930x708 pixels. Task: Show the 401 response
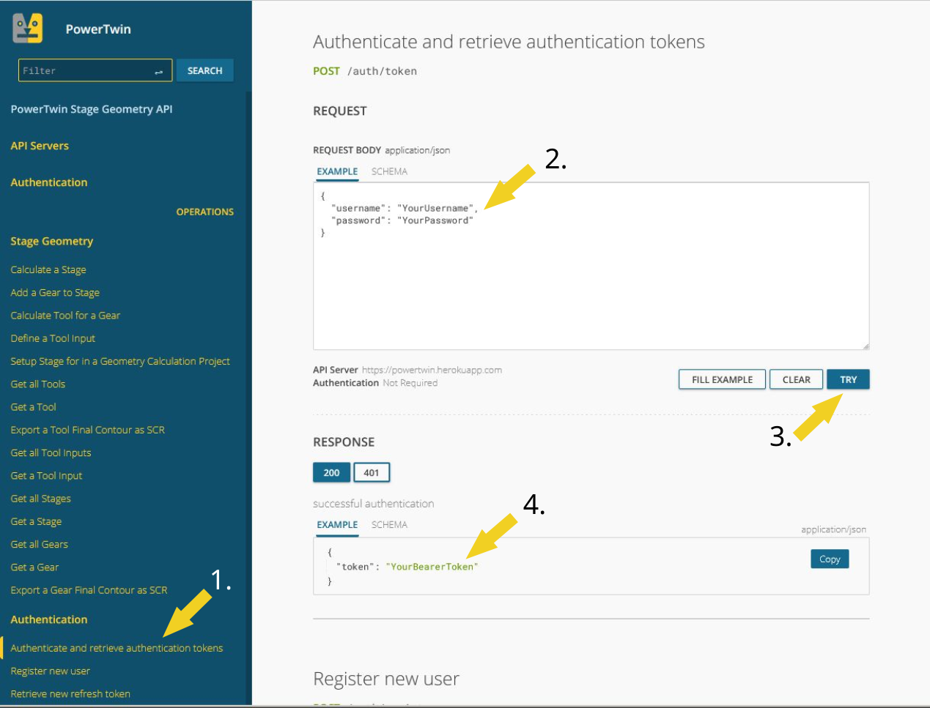[x=372, y=472]
